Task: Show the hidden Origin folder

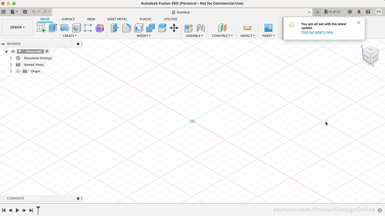Action: tap(18, 71)
